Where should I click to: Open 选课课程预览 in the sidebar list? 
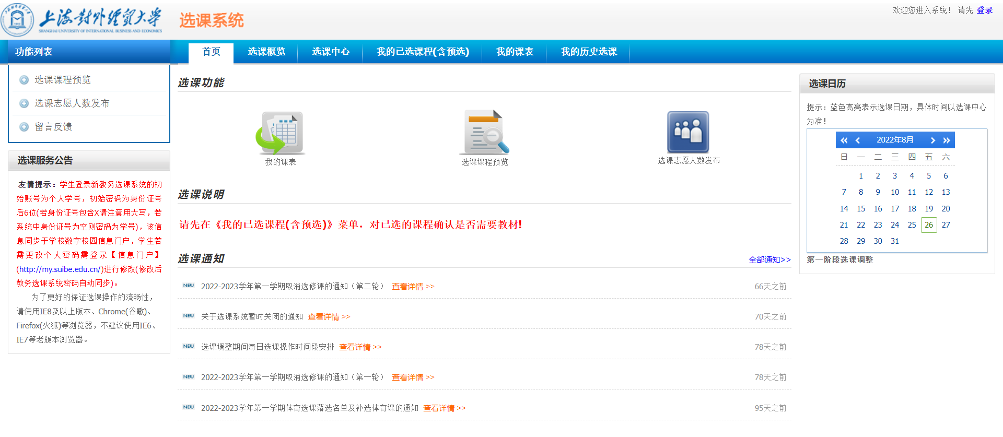click(63, 80)
